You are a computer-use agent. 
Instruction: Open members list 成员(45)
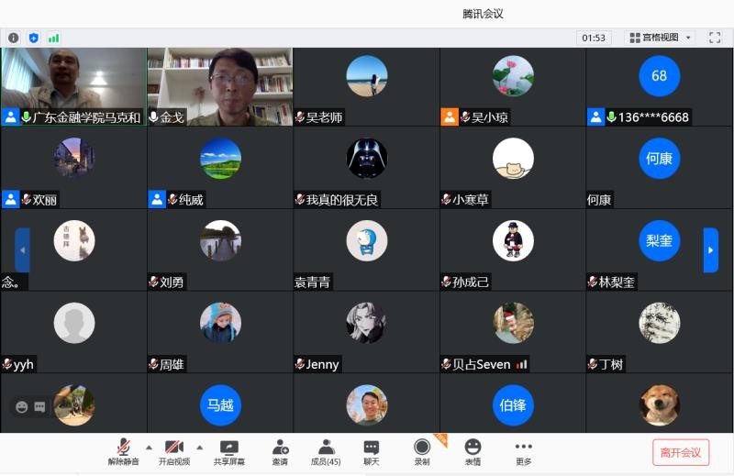326,450
